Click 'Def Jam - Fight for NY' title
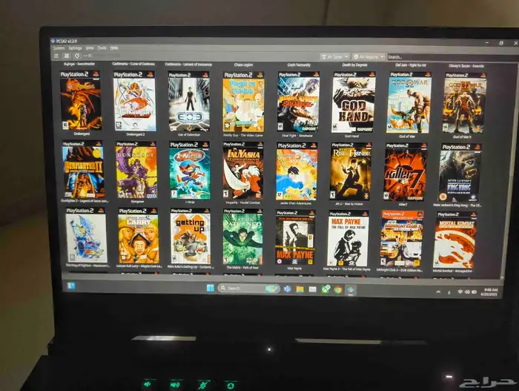 point(411,65)
